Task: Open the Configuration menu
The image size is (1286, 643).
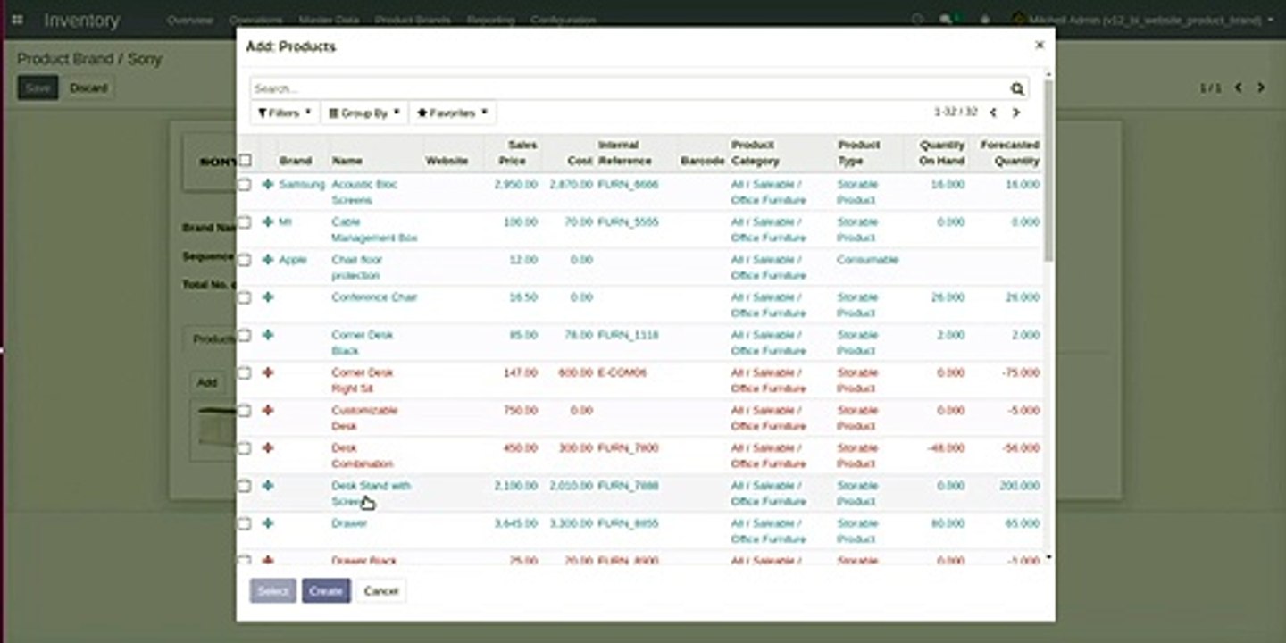Action: [563, 20]
